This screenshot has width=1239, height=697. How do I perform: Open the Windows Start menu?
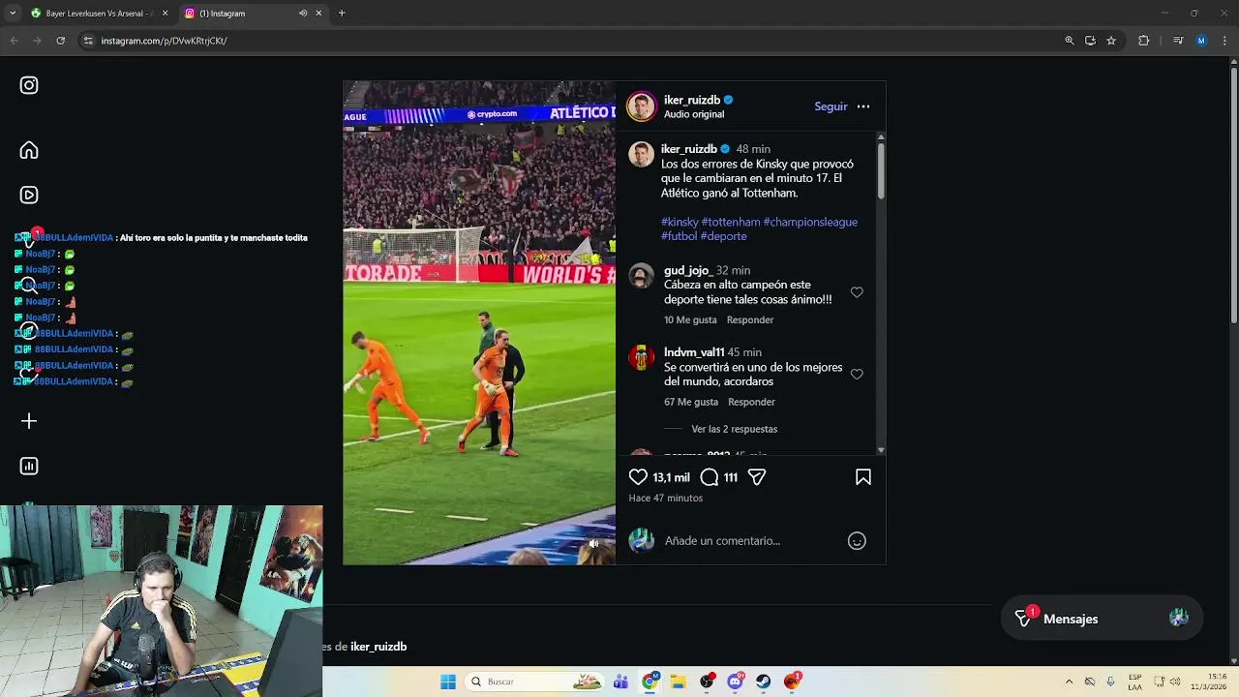click(x=448, y=682)
